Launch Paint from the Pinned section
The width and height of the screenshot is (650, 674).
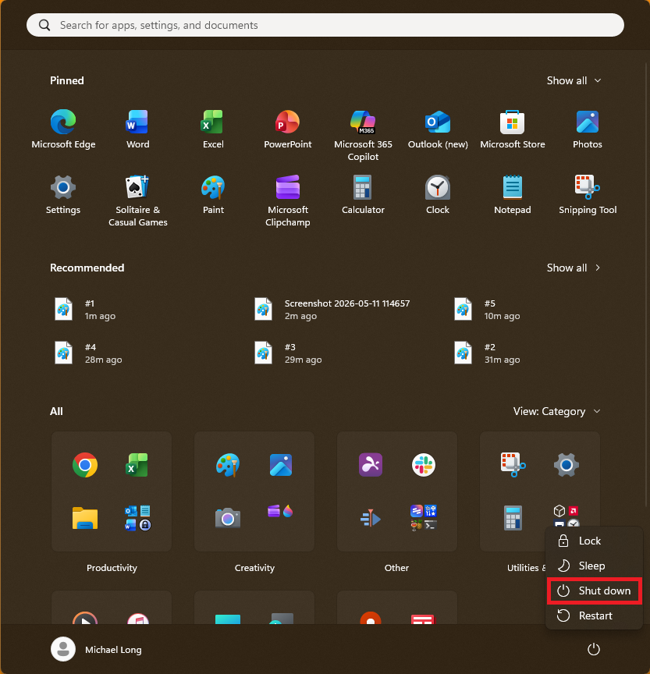click(213, 195)
